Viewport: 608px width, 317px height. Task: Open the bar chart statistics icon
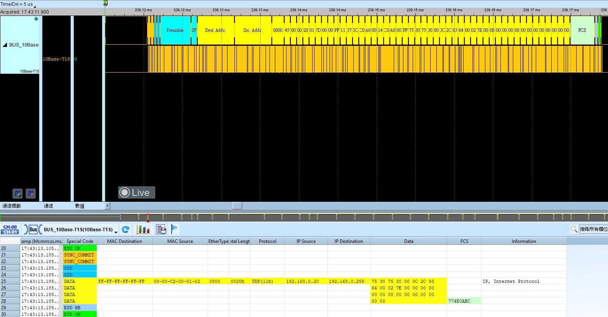(143, 229)
